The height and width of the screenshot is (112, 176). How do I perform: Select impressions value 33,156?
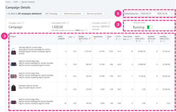pyautogui.click(x=102, y=51)
